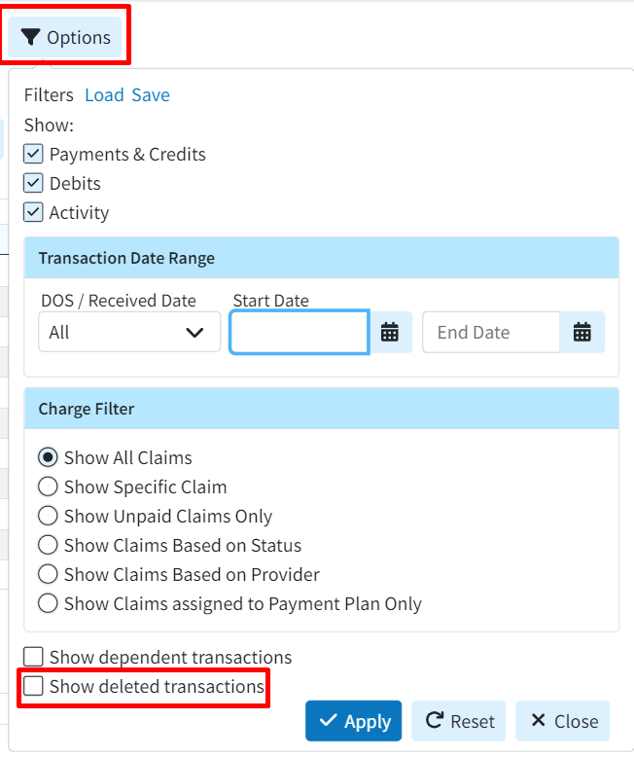Screen dimensions: 634x757
Task: Open the Start Date calendar picker
Action: coord(390,333)
